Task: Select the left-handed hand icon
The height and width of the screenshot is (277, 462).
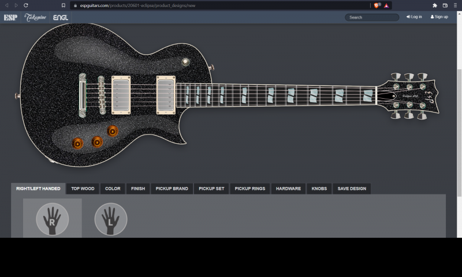Action: (111, 219)
